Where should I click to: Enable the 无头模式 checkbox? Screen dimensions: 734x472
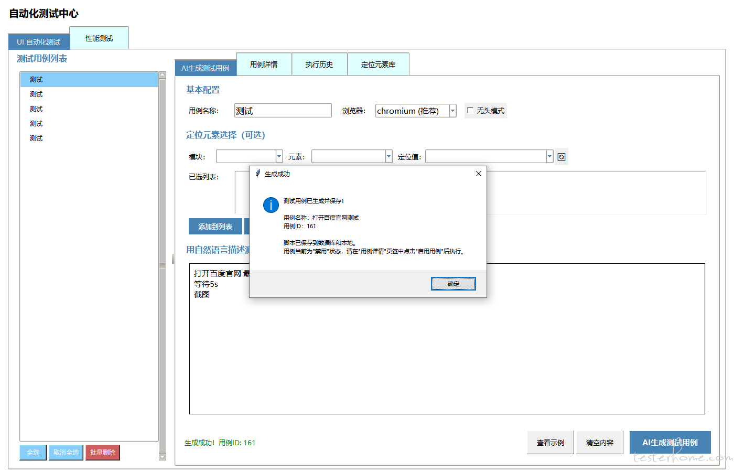coord(470,111)
